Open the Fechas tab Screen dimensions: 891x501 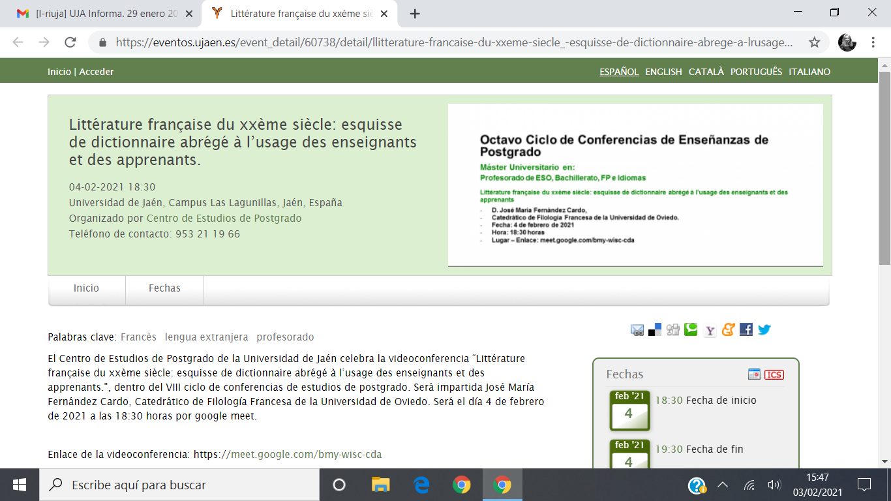click(x=164, y=288)
